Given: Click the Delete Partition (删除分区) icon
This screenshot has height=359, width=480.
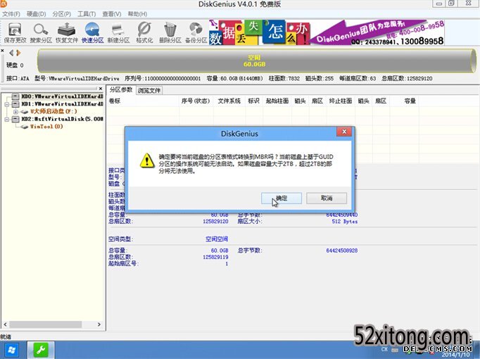Looking at the screenshot, I should coord(170,33).
